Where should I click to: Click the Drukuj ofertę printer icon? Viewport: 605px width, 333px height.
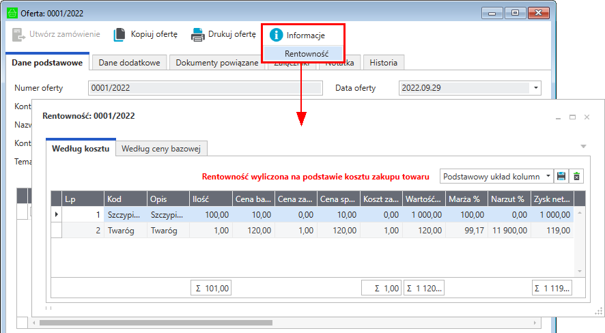(x=197, y=34)
